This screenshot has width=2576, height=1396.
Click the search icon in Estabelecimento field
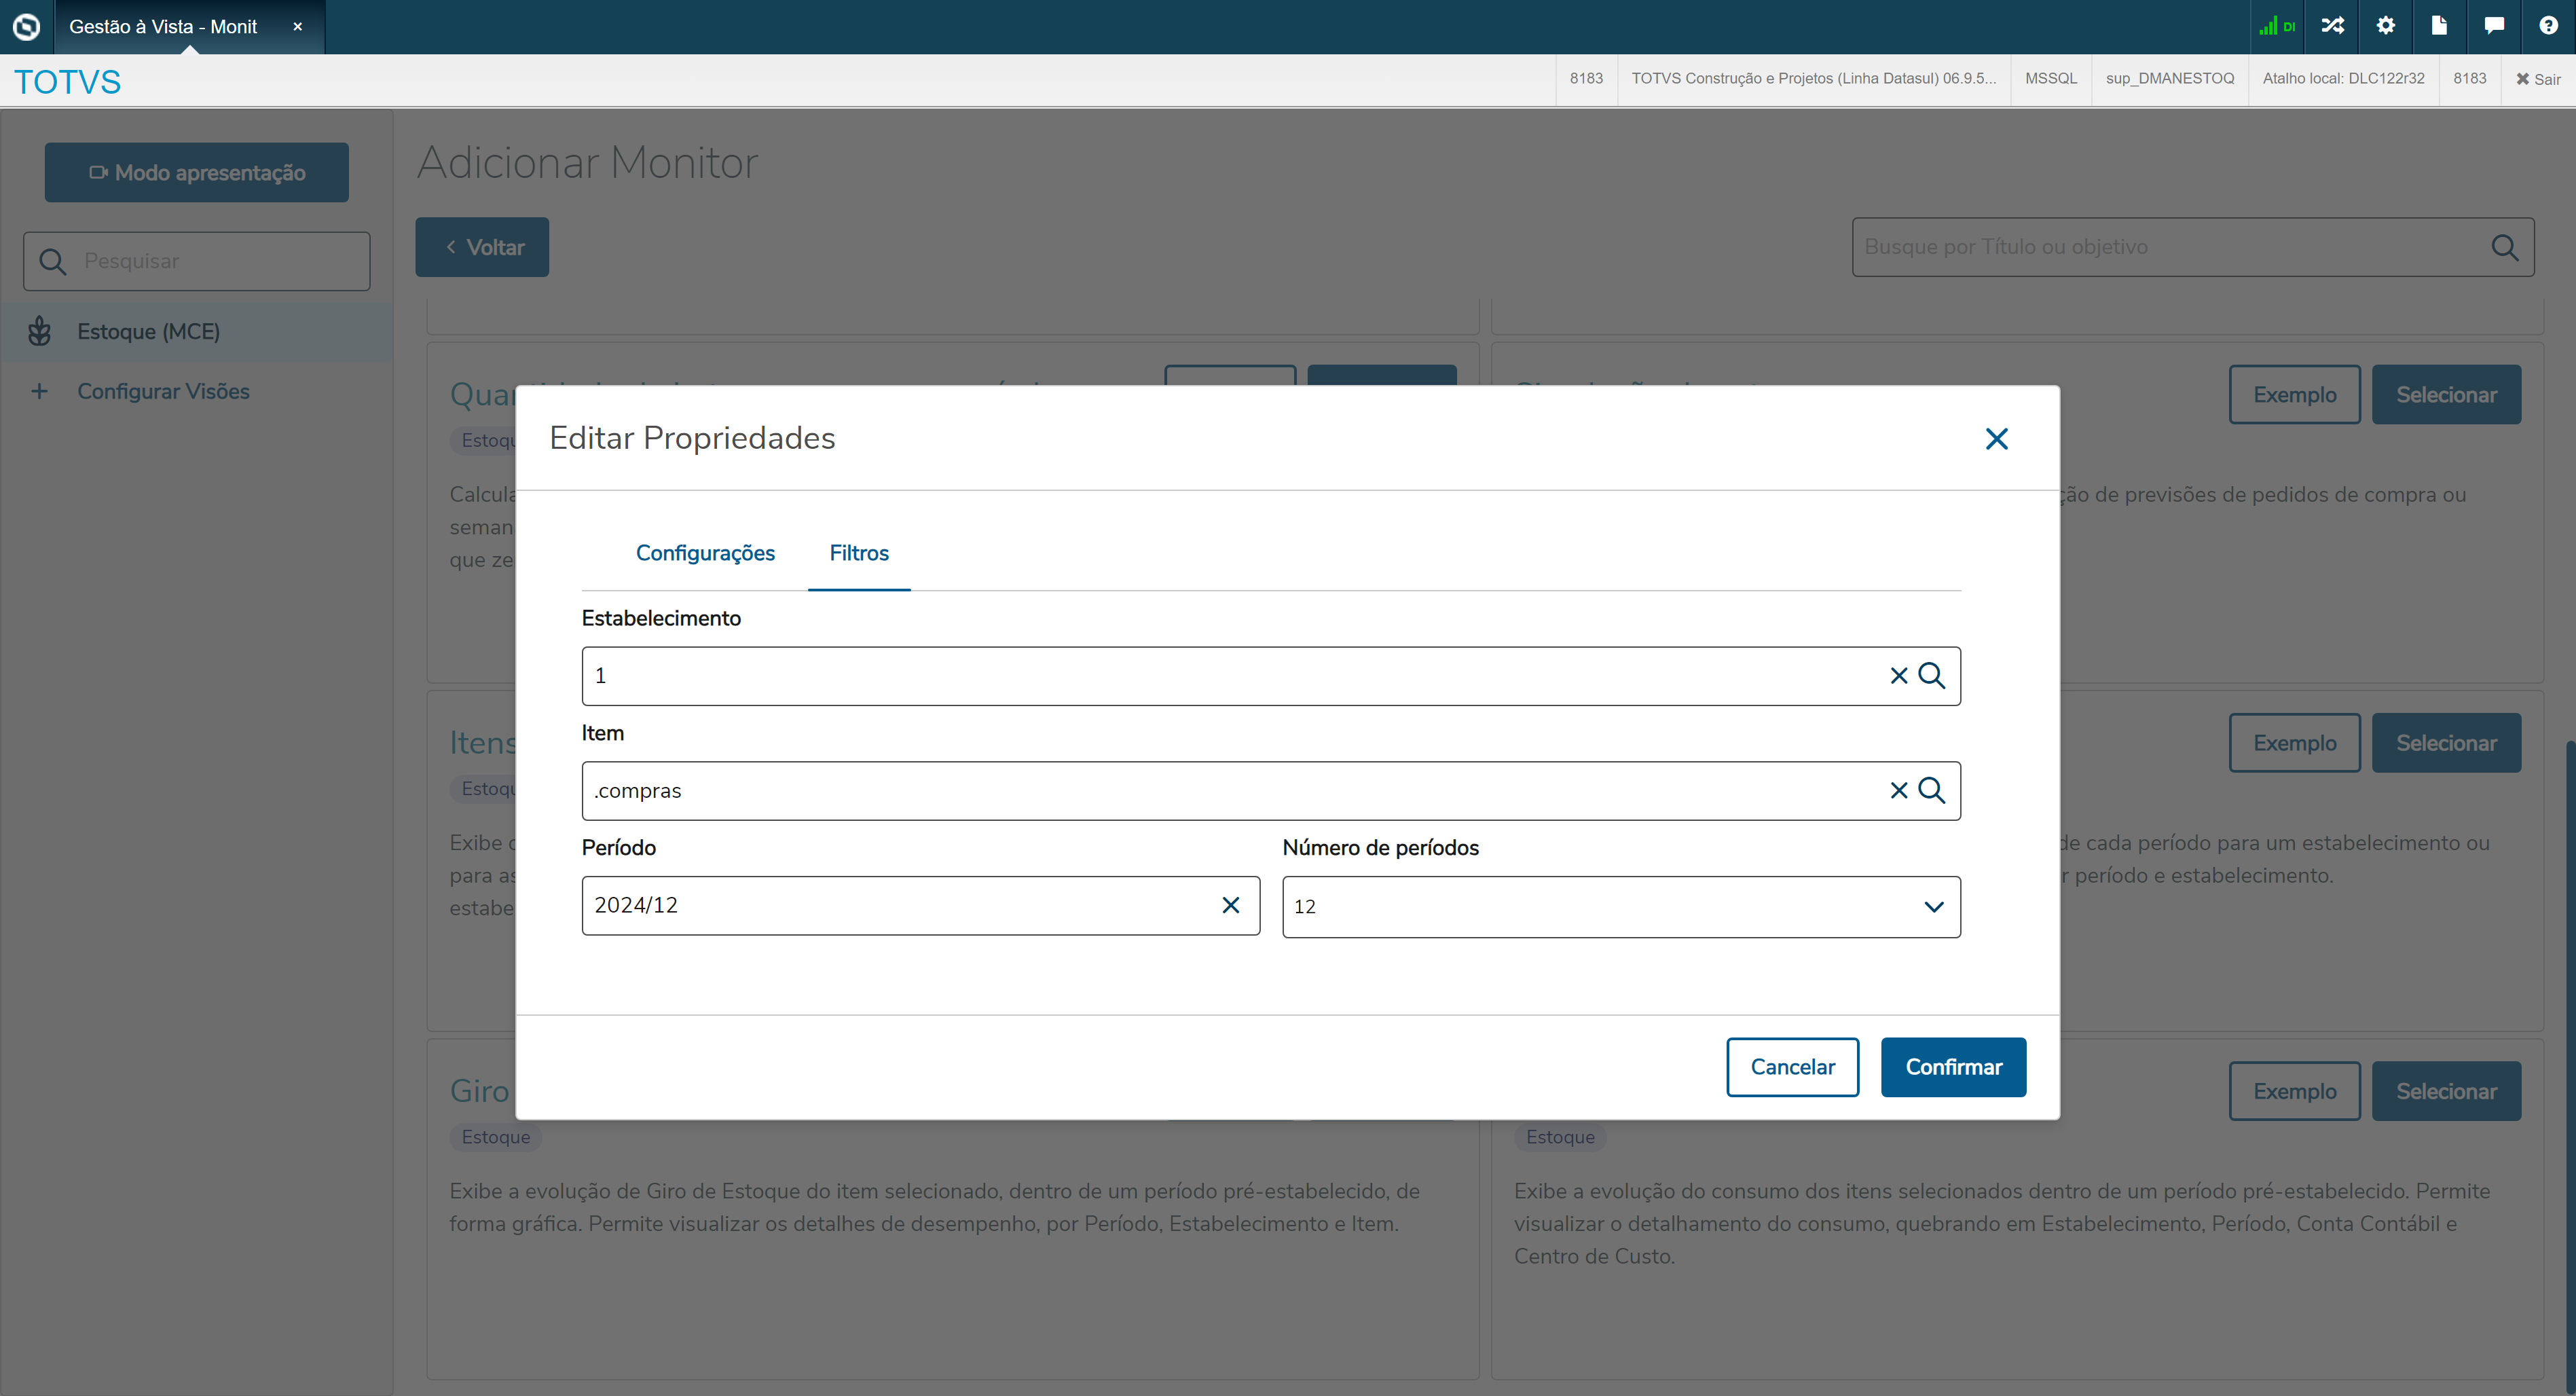[1931, 676]
